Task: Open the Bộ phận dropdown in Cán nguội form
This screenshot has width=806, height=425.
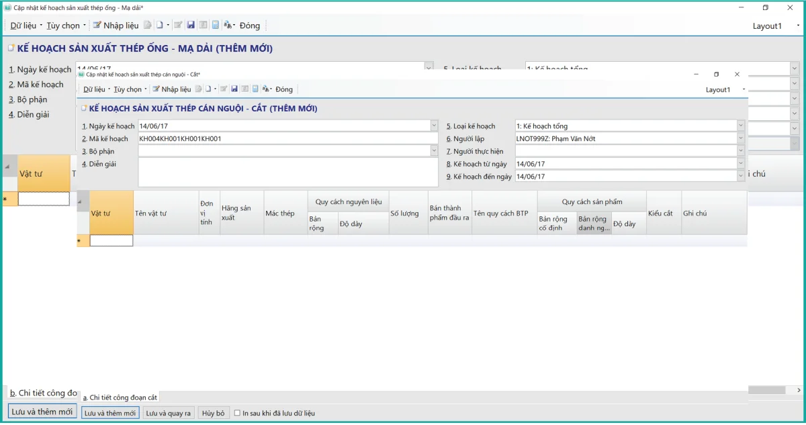Action: point(433,152)
